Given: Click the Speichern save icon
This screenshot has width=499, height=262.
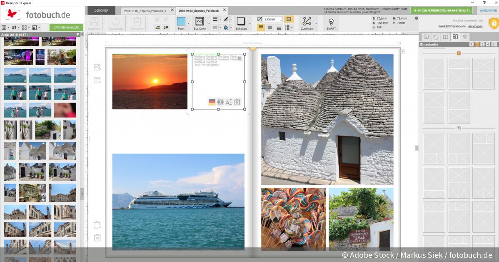Looking at the screenshot, I should pyautogui.click(x=94, y=22).
